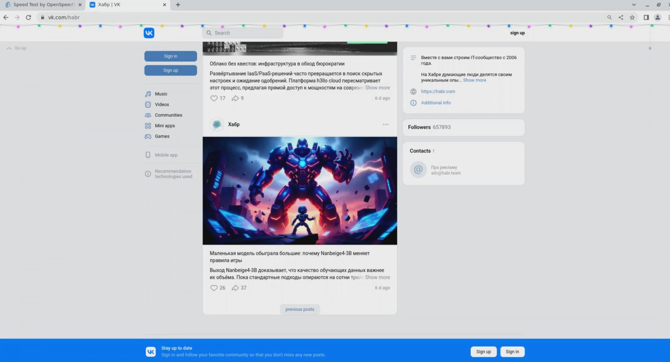
Task: Open Mobile app in the left menu
Action: click(x=166, y=155)
